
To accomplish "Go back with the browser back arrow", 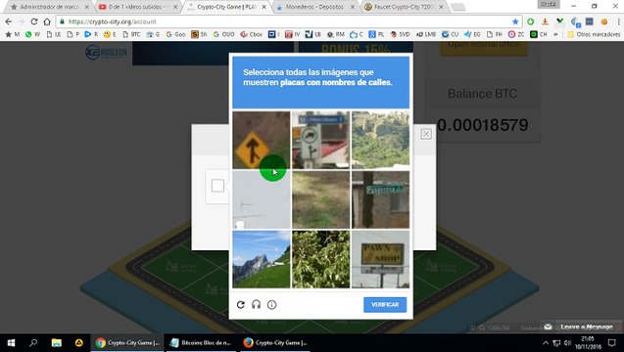I will coord(9,22).
